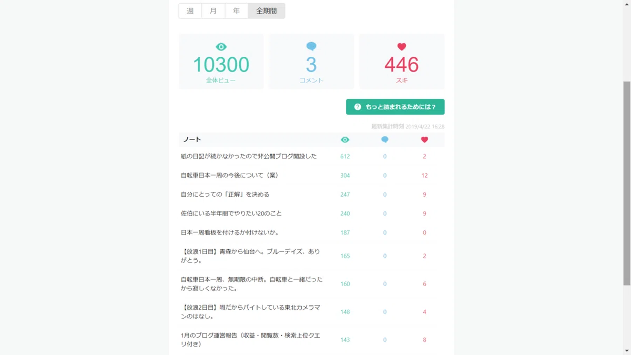
Task: Switch to the 週 period tab
Action: pyautogui.click(x=190, y=11)
